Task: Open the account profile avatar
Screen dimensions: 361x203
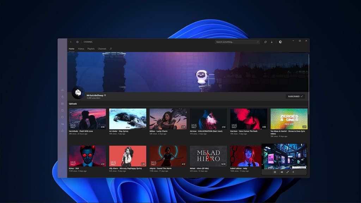Action: pyautogui.click(x=280, y=42)
